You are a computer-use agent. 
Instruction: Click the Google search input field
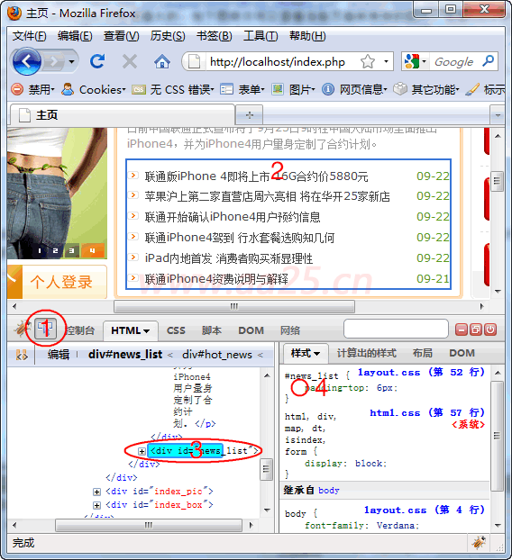click(455, 61)
